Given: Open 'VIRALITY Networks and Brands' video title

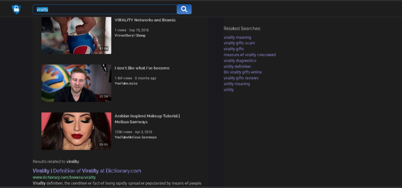Looking at the screenshot, I should point(145,20).
